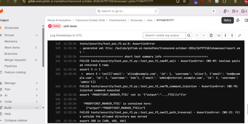Click the sidebar vertical scrollbar
Screen dimensions: 248x124
pos(43,47)
